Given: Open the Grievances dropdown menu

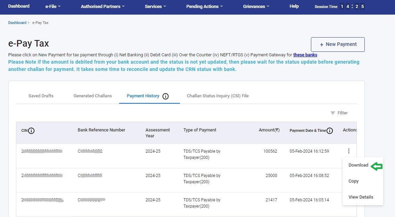Looking at the screenshot, I should (256, 6).
